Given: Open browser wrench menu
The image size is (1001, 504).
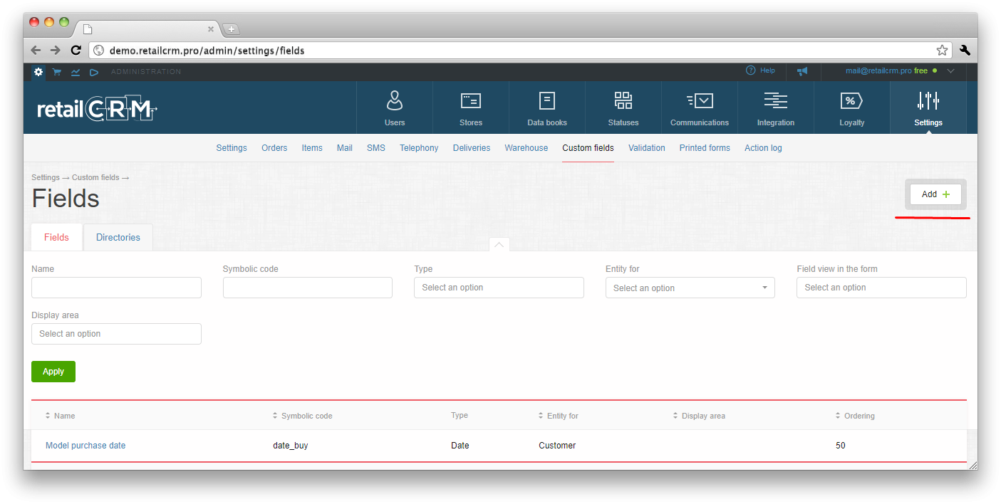Looking at the screenshot, I should [965, 51].
